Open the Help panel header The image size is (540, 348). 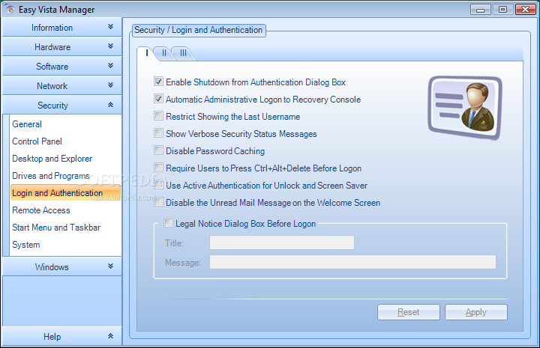[62, 336]
